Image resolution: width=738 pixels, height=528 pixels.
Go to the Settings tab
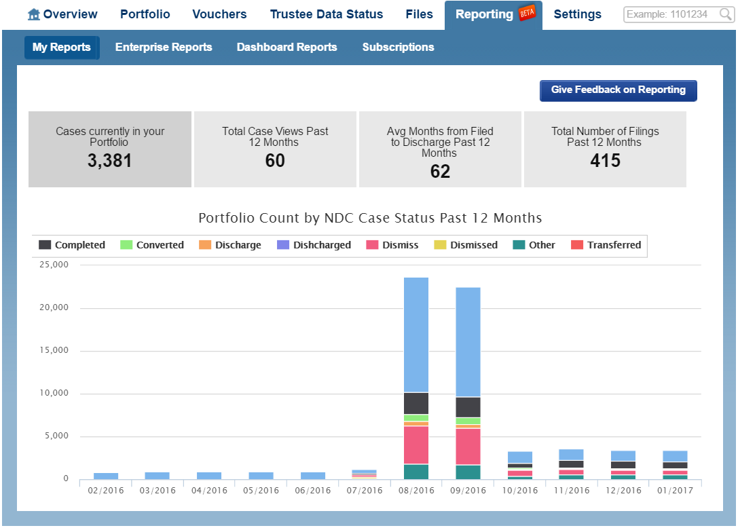577,14
